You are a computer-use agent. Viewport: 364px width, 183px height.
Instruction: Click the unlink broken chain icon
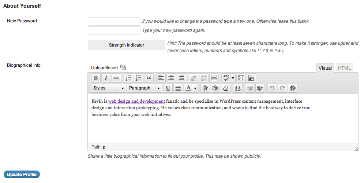coord(204,78)
